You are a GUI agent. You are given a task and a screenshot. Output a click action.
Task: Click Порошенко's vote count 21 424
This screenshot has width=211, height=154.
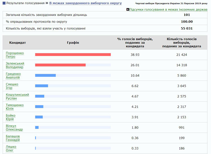point(182,55)
